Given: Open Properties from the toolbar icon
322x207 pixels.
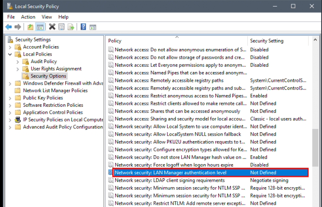Looking at the screenshot, I should 61,27.
